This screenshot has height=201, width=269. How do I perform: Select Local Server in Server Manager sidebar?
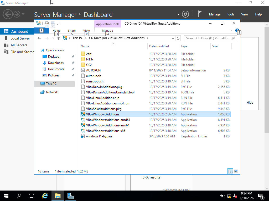(20, 38)
